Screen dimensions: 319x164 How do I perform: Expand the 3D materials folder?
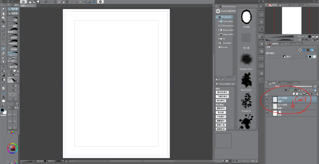coord(219,39)
